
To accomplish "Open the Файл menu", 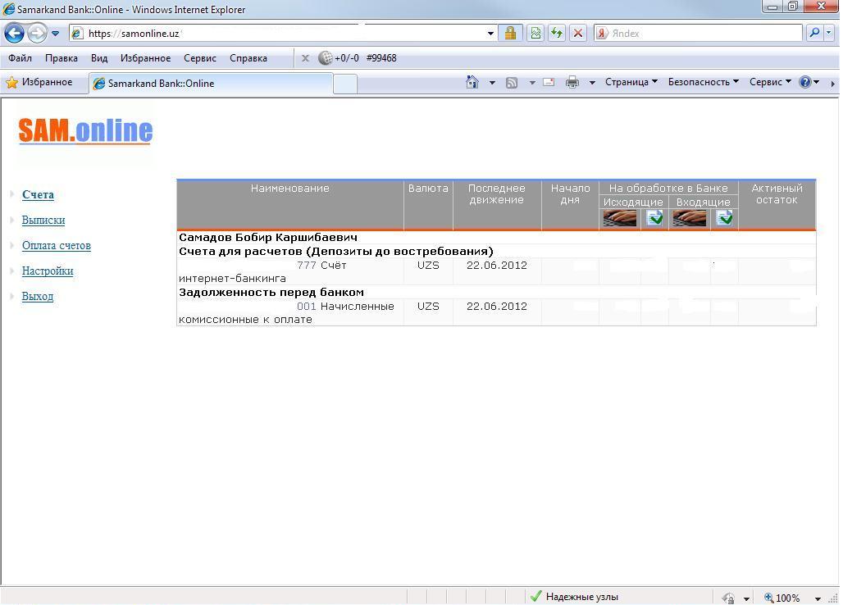I will coord(20,58).
